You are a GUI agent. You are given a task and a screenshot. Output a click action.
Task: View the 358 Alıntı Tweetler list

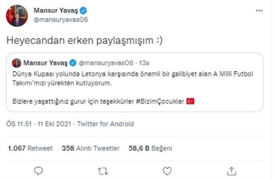click(x=90, y=148)
